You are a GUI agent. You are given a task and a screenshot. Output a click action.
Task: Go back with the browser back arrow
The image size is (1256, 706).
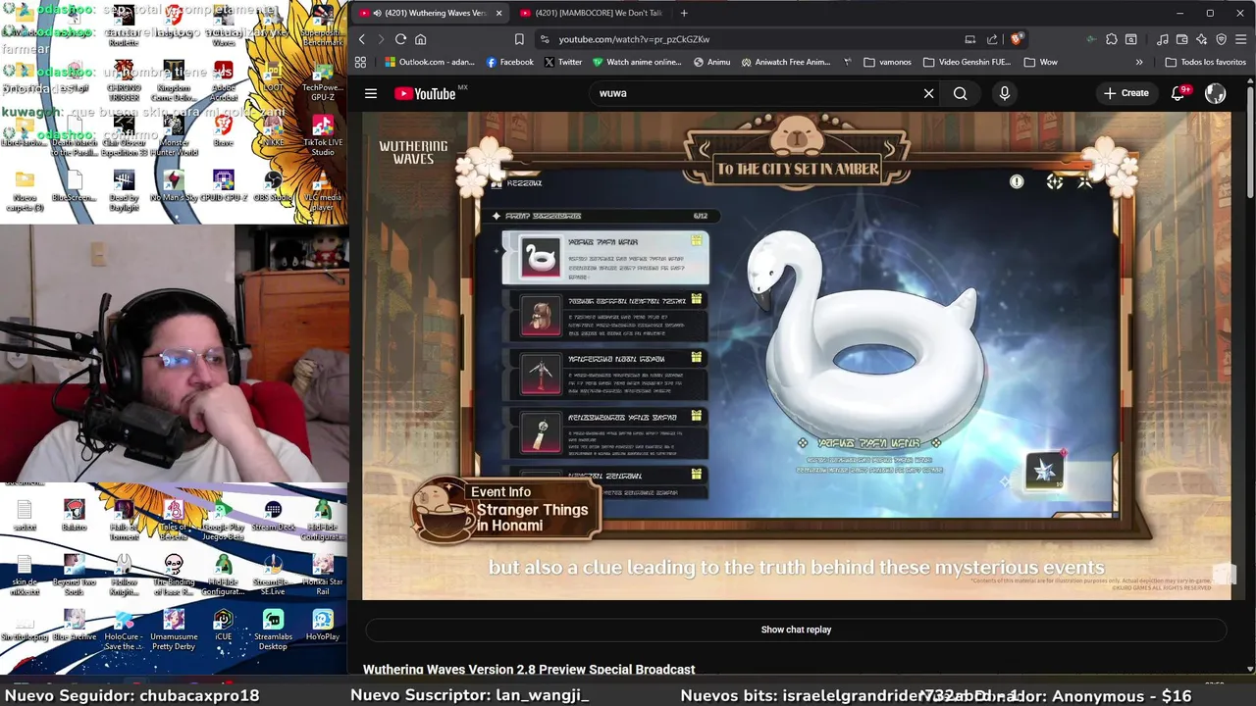(361, 39)
